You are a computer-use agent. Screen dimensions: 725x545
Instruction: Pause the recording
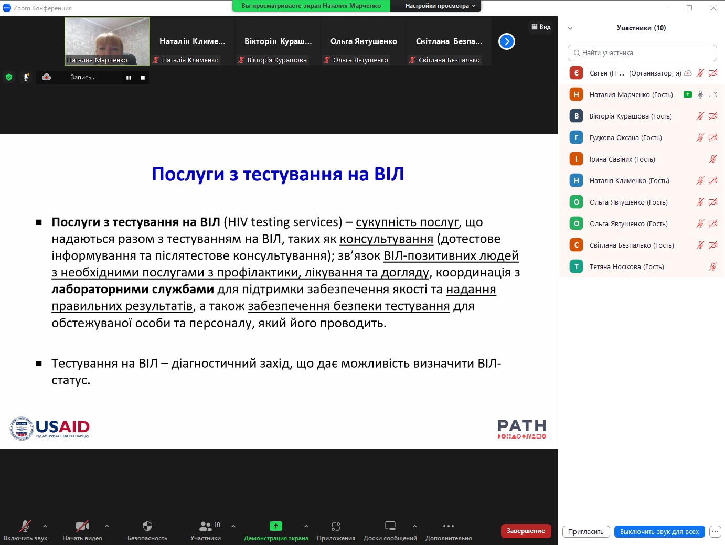(x=129, y=78)
